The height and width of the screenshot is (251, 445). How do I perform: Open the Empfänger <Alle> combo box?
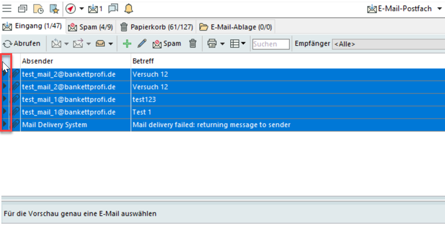388,44
